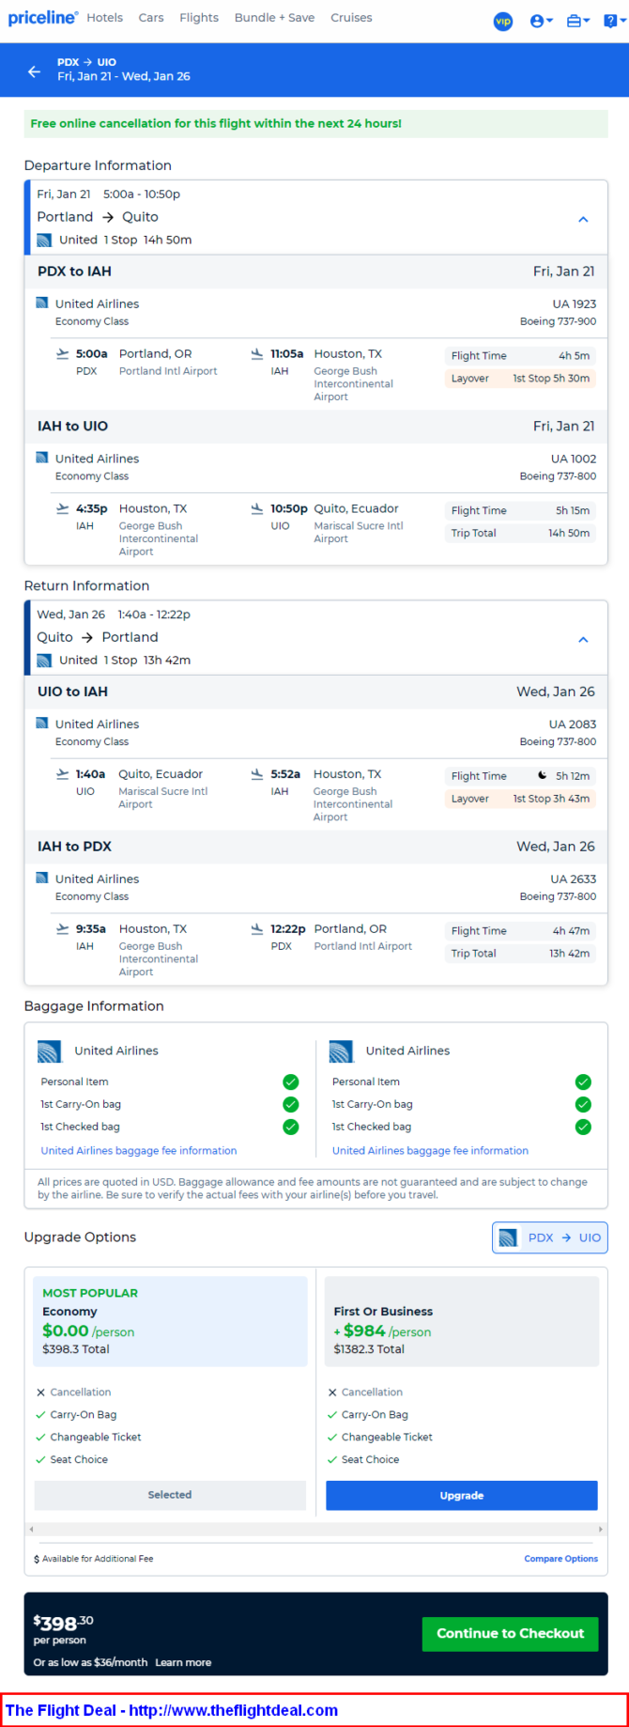This screenshot has height=1727, width=629.
Task: Click Economy Changeable Ticket feature row
Action: tap(88, 1438)
